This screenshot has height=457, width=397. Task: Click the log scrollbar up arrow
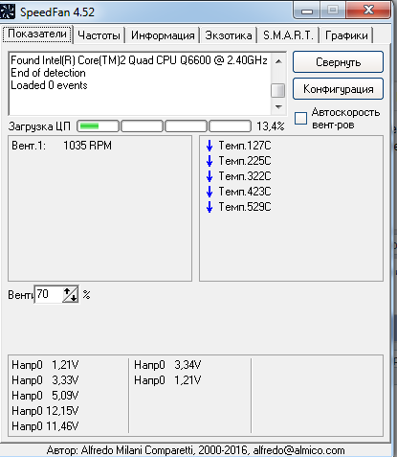click(278, 61)
